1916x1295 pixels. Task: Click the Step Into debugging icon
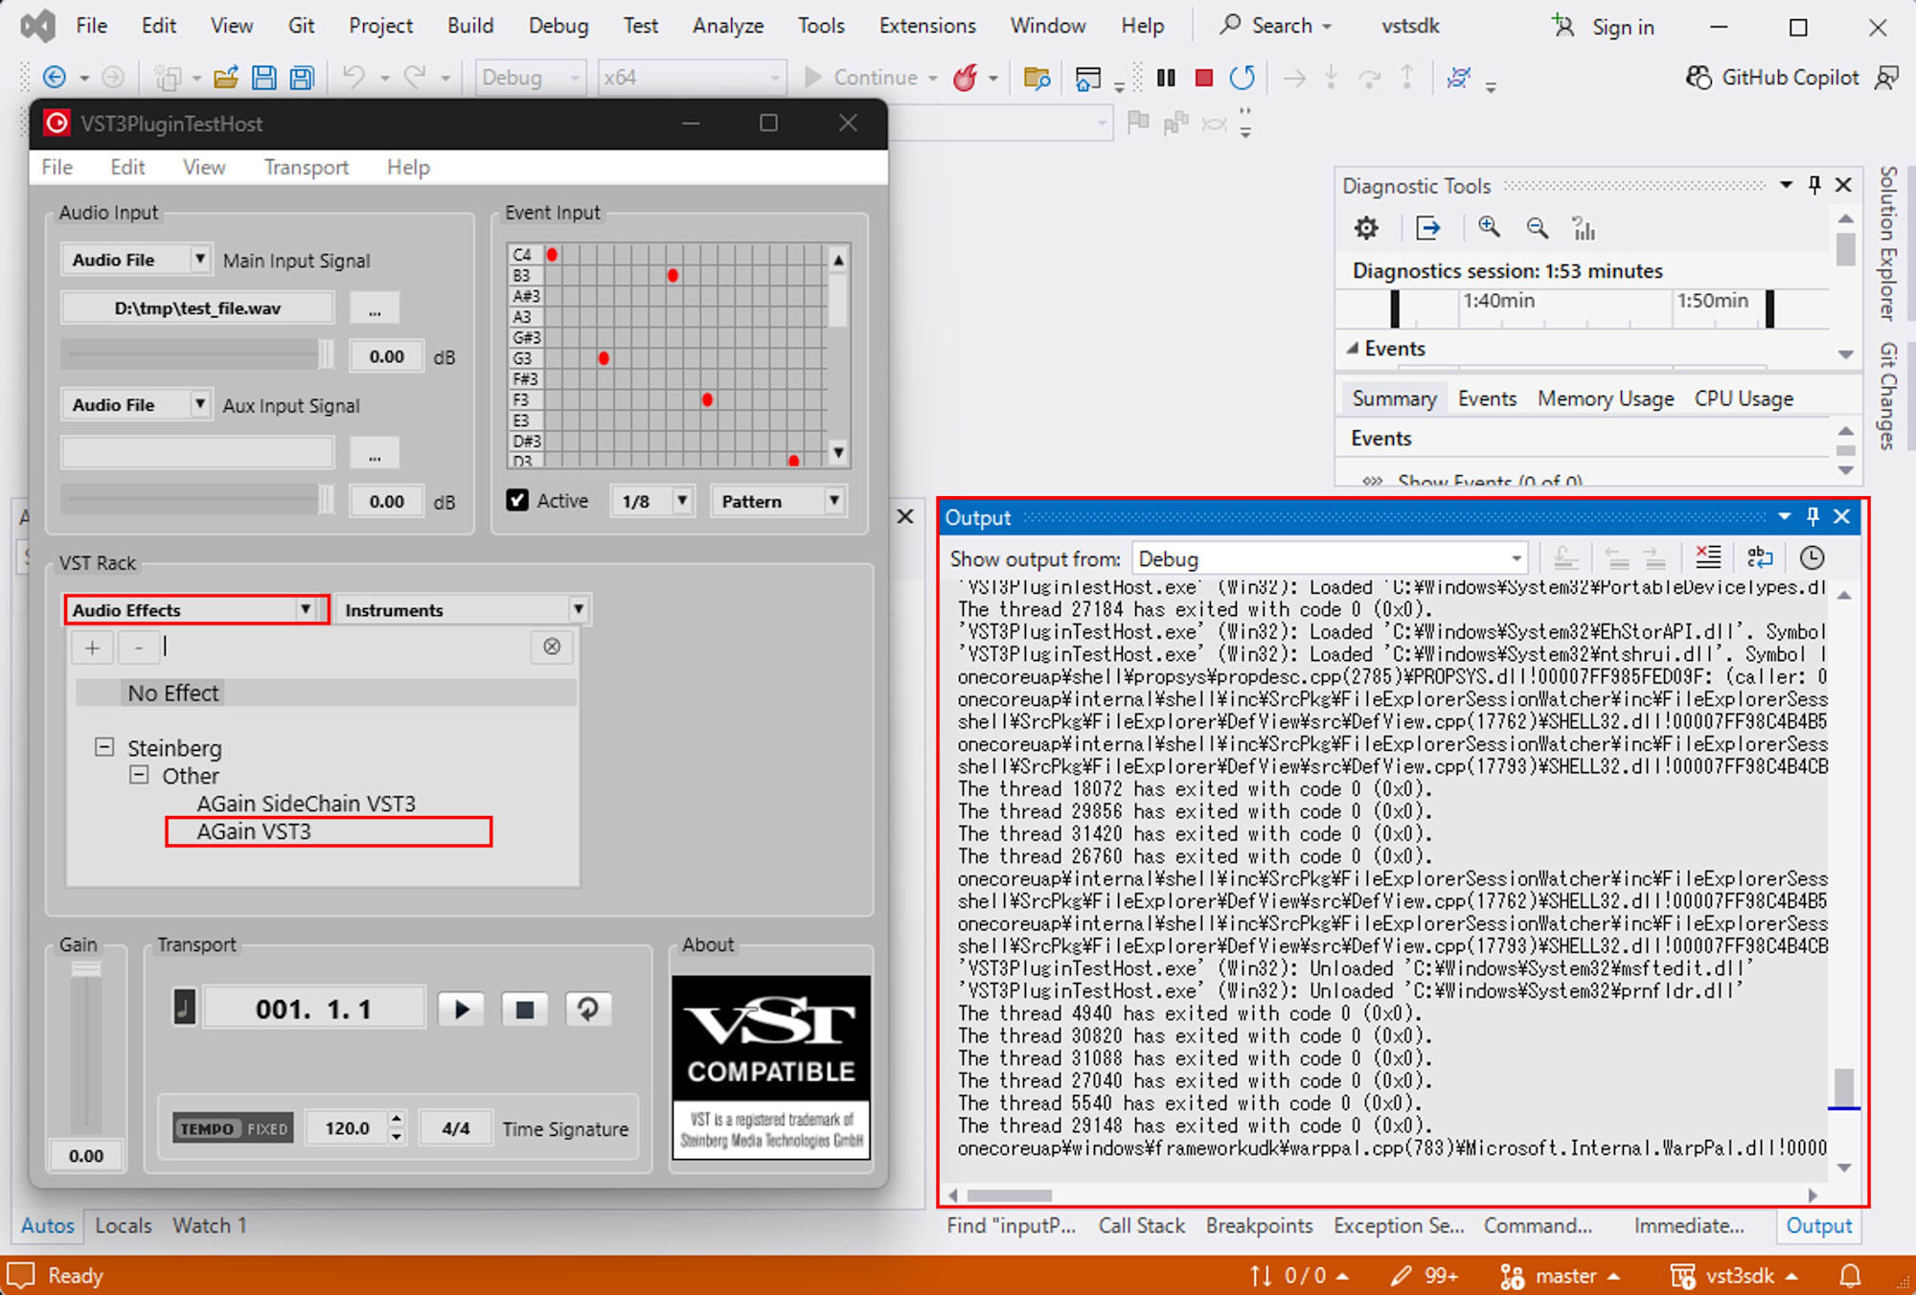click(x=1331, y=78)
